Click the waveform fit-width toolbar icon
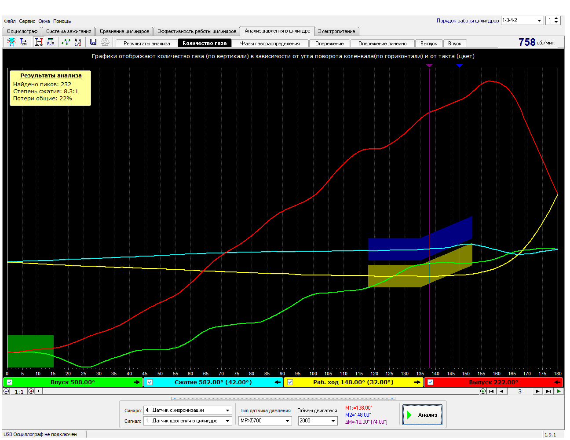The image size is (570, 440). [x=11, y=42]
